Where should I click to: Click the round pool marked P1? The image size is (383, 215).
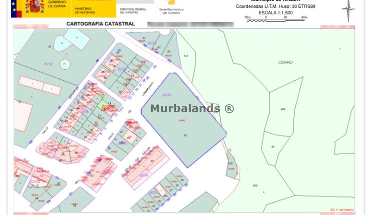65,64
